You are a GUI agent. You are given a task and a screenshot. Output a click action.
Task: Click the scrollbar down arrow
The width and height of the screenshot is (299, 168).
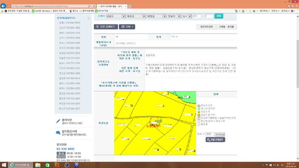click(298, 159)
